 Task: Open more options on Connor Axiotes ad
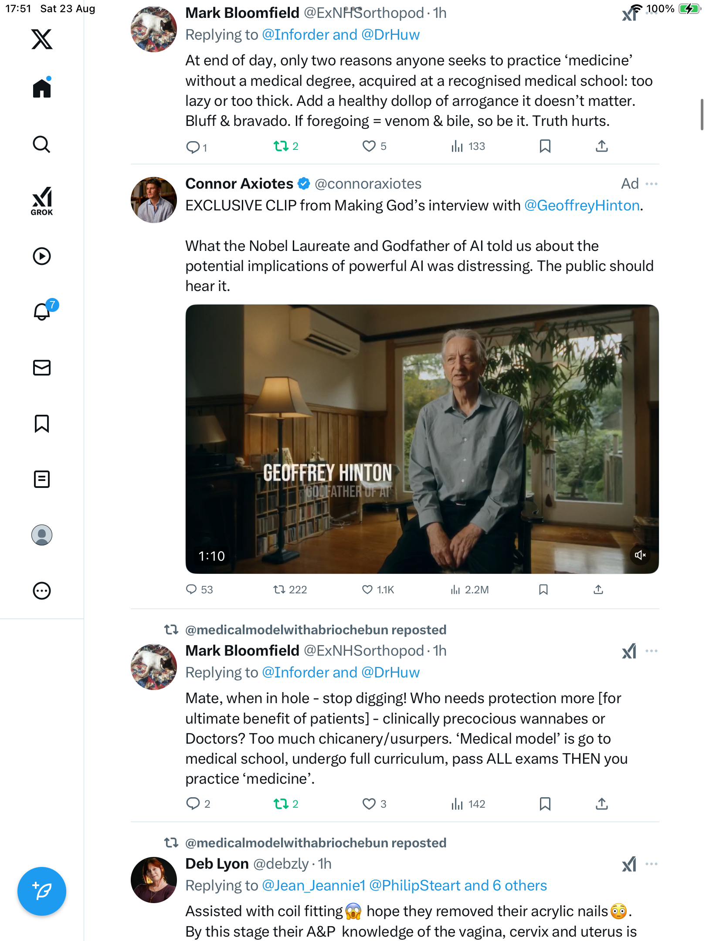pyautogui.click(x=652, y=184)
